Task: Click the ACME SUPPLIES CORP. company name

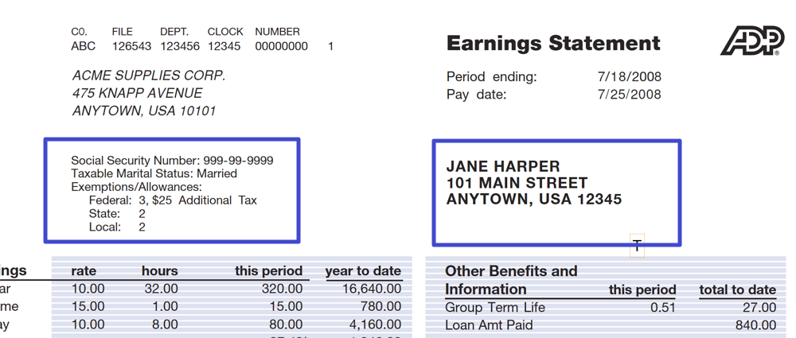Action: [149, 76]
